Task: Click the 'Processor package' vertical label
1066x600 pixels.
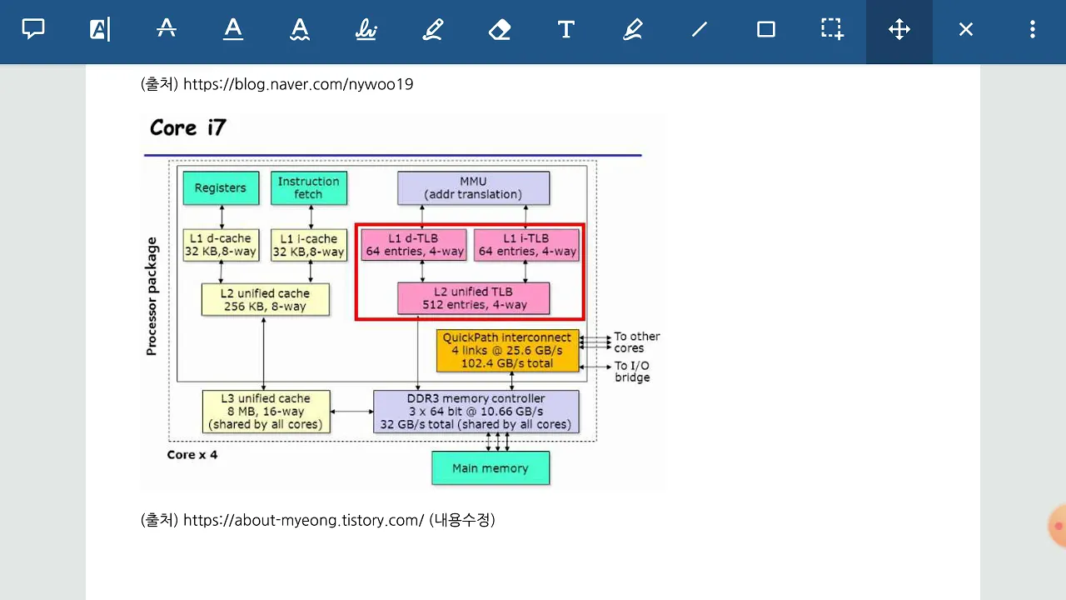Action: [x=152, y=297]
